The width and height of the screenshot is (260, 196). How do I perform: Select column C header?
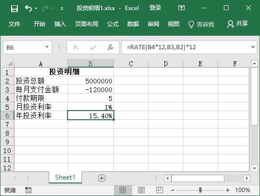point(131,64)
